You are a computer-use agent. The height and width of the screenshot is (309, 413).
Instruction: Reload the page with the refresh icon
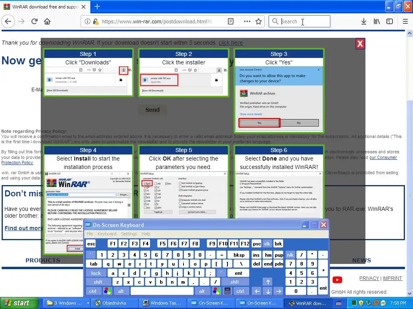tap(34, 21)
